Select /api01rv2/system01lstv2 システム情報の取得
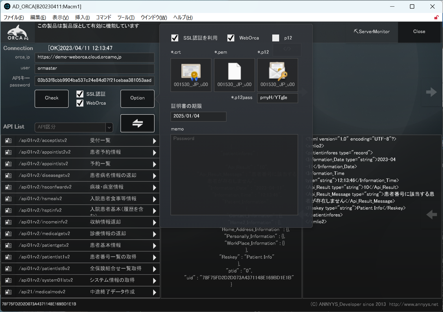 point(80,281)
